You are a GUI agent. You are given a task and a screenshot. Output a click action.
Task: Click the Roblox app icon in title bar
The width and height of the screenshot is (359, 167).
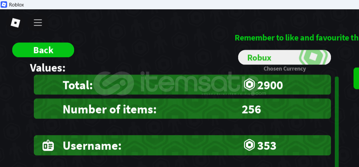[x=4, y=4]
